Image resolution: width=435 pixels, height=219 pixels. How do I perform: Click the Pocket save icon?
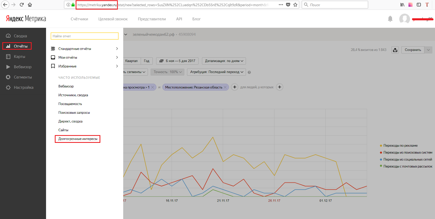pos(288,5)
